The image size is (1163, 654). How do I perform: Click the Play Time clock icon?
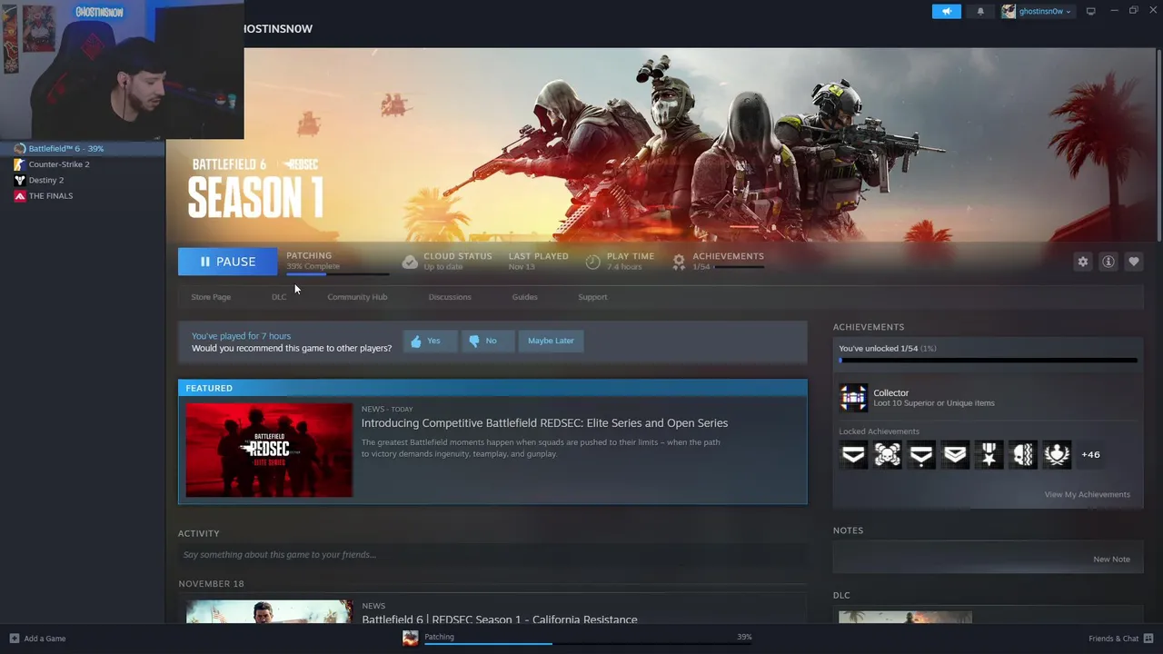[x=593, y=262]
